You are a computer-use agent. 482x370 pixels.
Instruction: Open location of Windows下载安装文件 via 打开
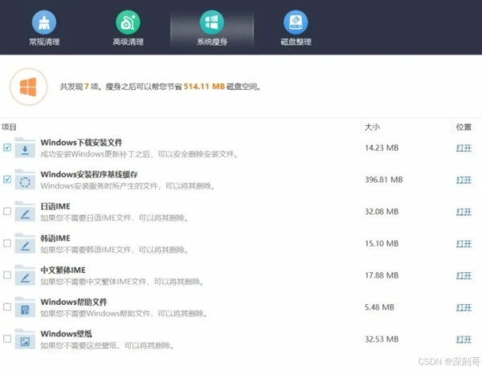464,148
